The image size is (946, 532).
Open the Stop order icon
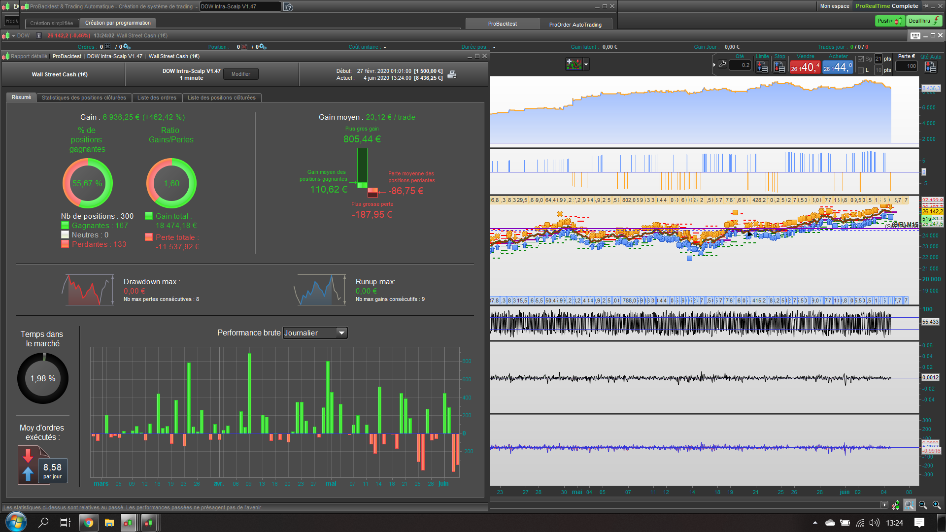tap(779, 66)
